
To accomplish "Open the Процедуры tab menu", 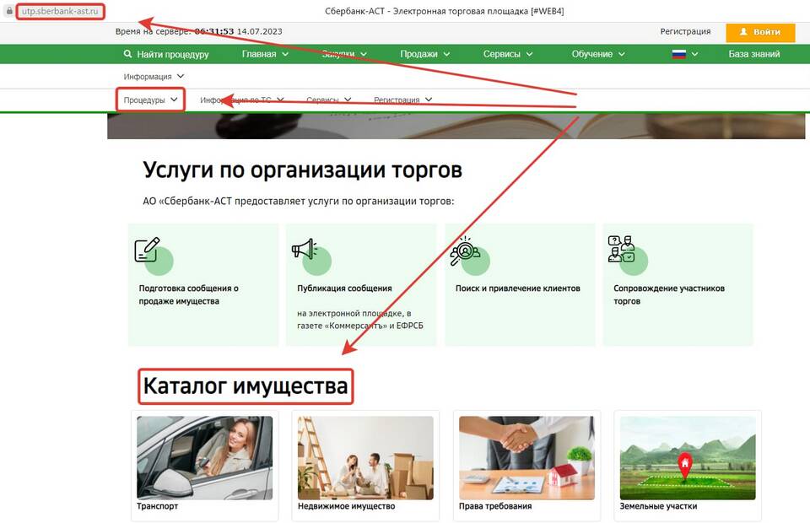I will click(x=144, y=100).
